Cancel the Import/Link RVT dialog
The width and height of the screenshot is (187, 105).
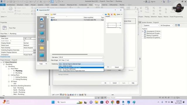117,67
